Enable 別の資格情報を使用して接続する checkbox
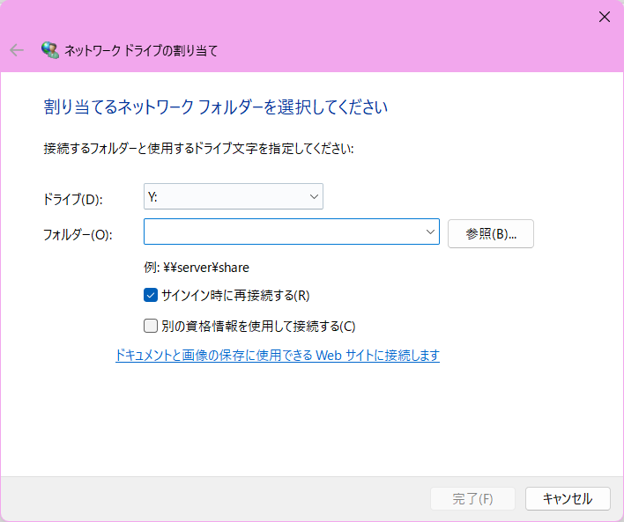The height and width of the screenshot is (522, 624). pyautogui.click(x=151, y=326)
